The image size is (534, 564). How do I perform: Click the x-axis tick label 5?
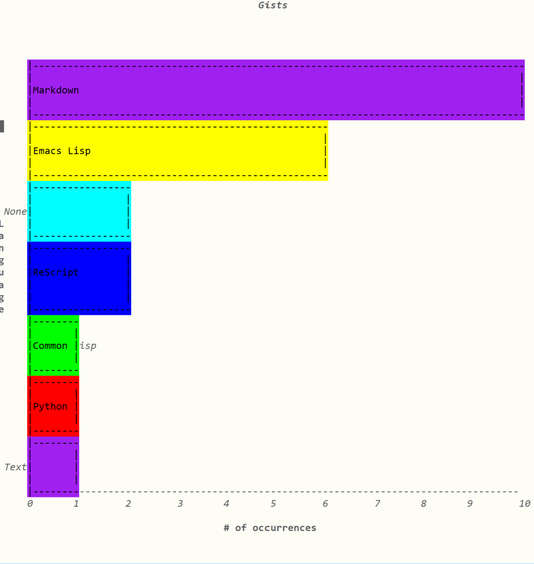pos(273,504)
